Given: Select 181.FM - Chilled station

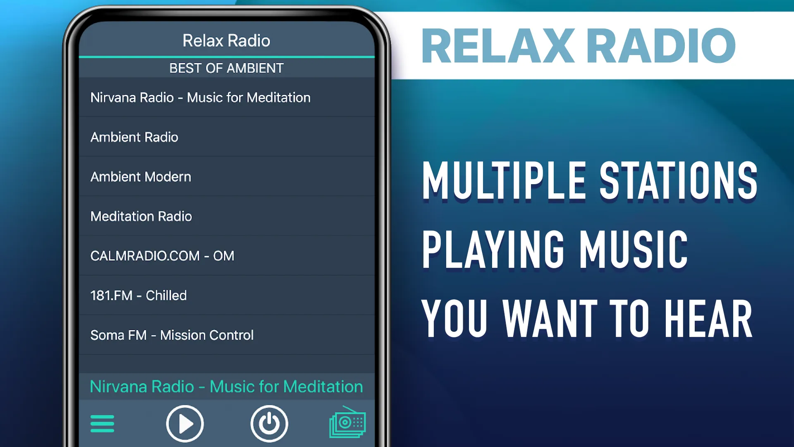Looking at the screenshot, I should [226, 295].
